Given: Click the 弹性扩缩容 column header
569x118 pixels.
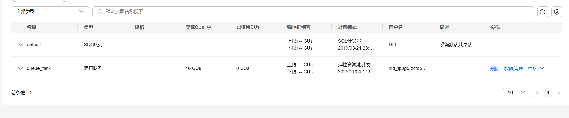Looking at the screenshot, I should (x=299, y=27).
